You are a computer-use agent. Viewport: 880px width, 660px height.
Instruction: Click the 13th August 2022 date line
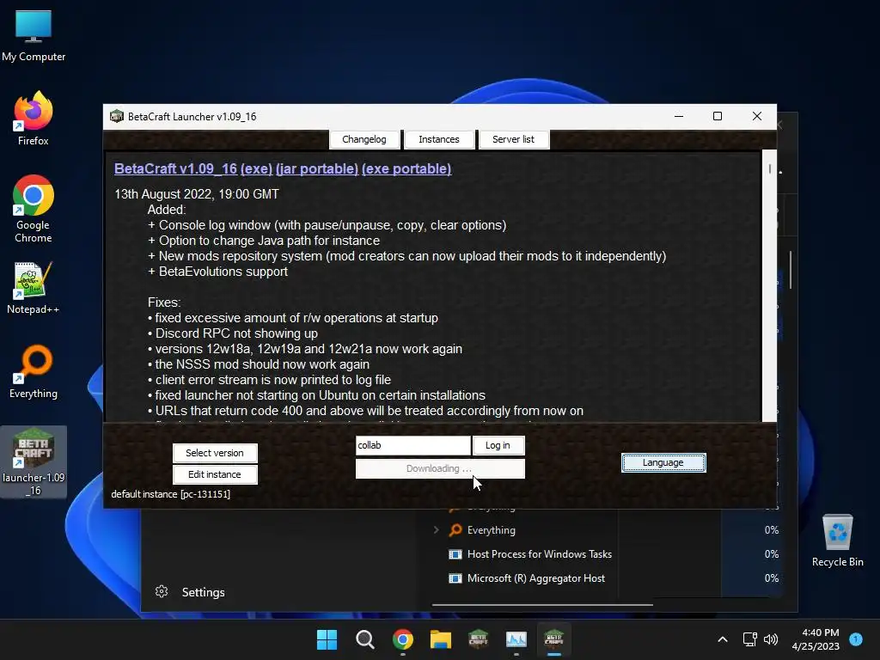pyautogui.click(x=197, y=194)
